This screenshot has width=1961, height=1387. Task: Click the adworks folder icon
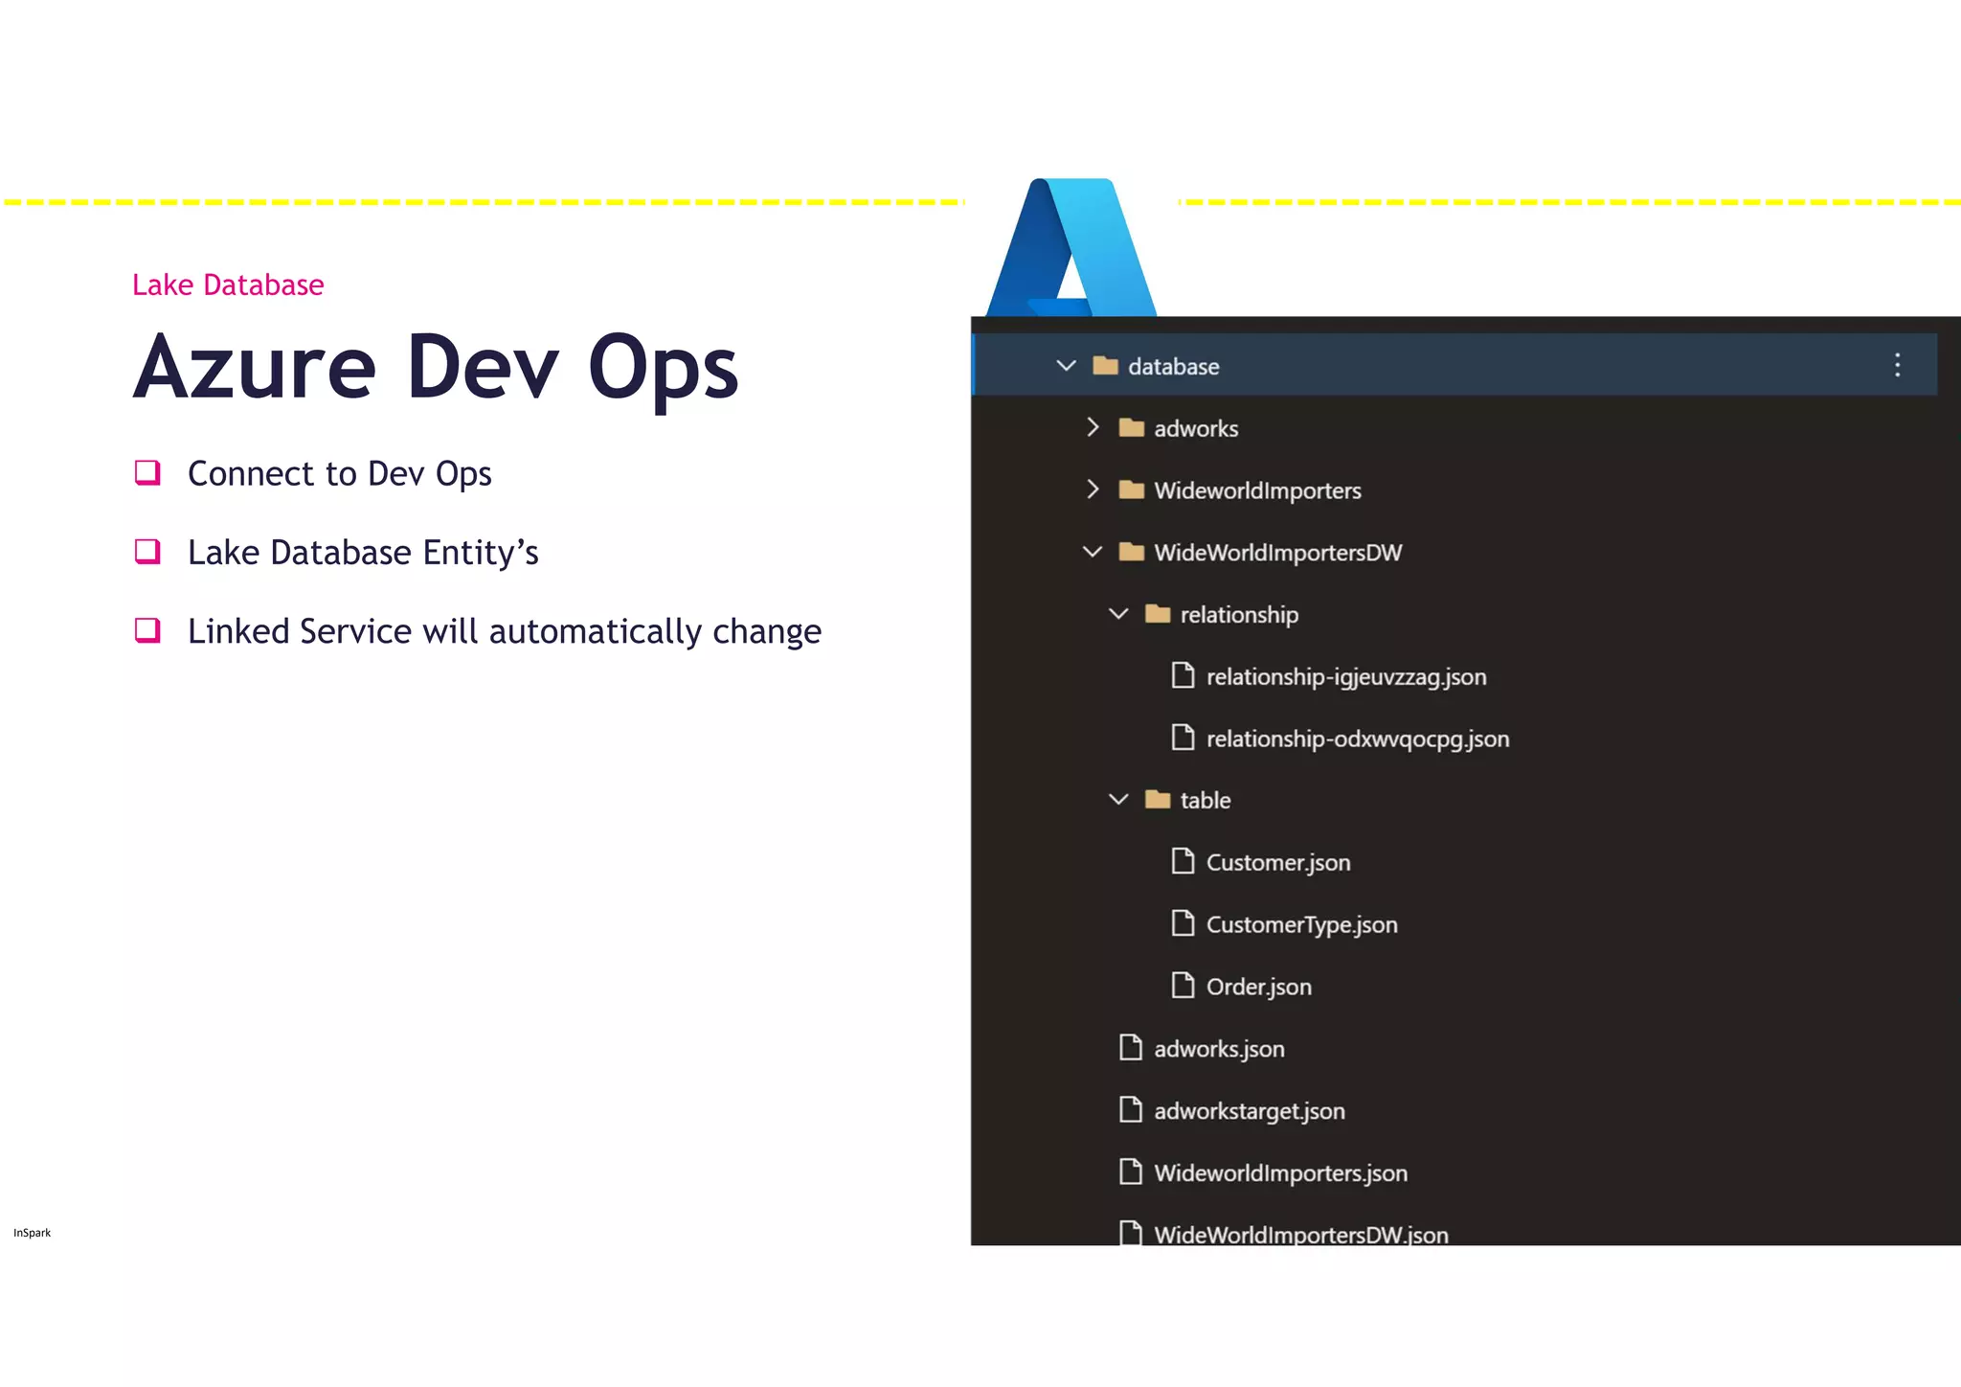pos(1132,427)
